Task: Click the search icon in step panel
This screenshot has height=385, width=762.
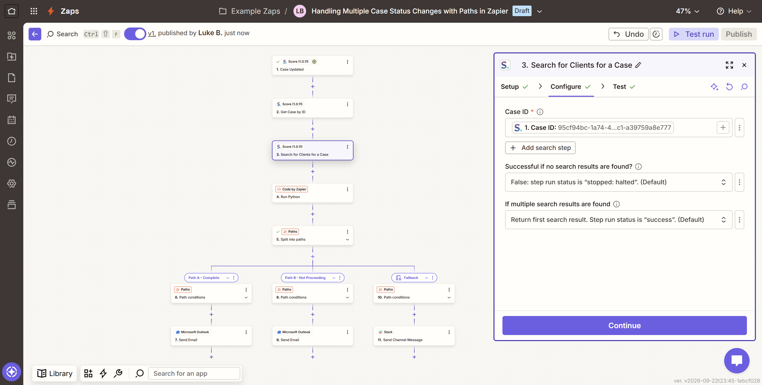Action: pos(744,87)
